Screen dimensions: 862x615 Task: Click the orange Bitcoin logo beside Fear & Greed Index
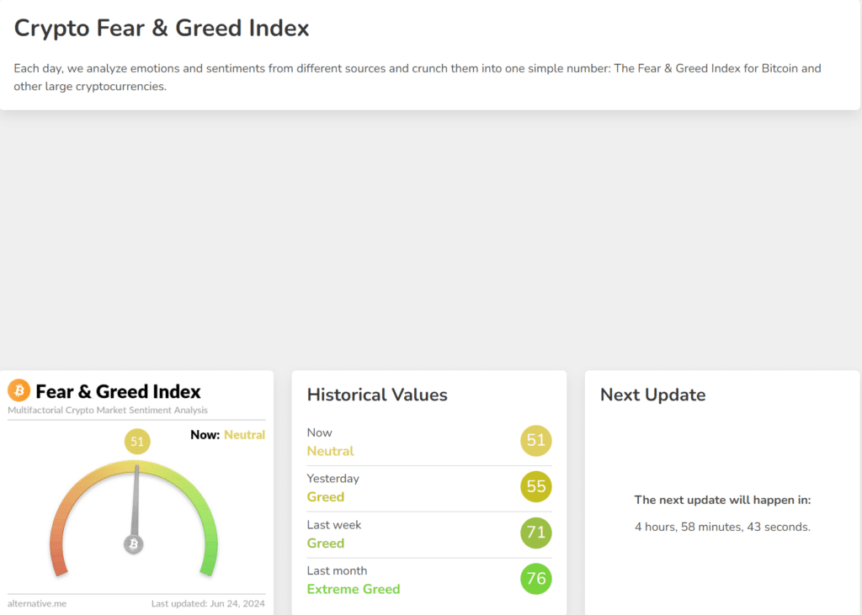tap(19, 390)
